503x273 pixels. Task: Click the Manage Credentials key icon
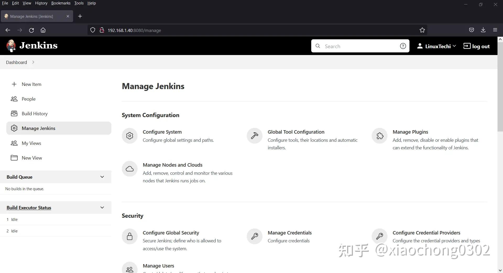coord(254,236)
